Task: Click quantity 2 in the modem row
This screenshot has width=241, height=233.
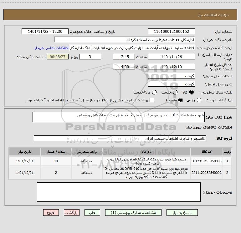Action: pos(56,173)
